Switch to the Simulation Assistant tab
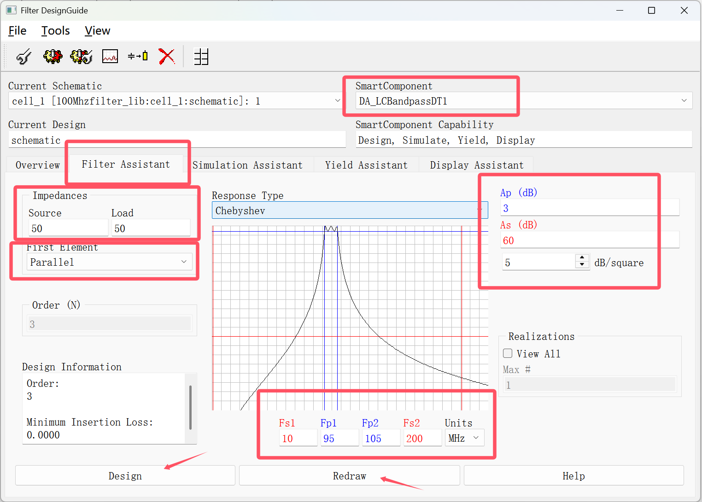The height and width of the screenshot is (502, 702). click(x=247, y=165)
